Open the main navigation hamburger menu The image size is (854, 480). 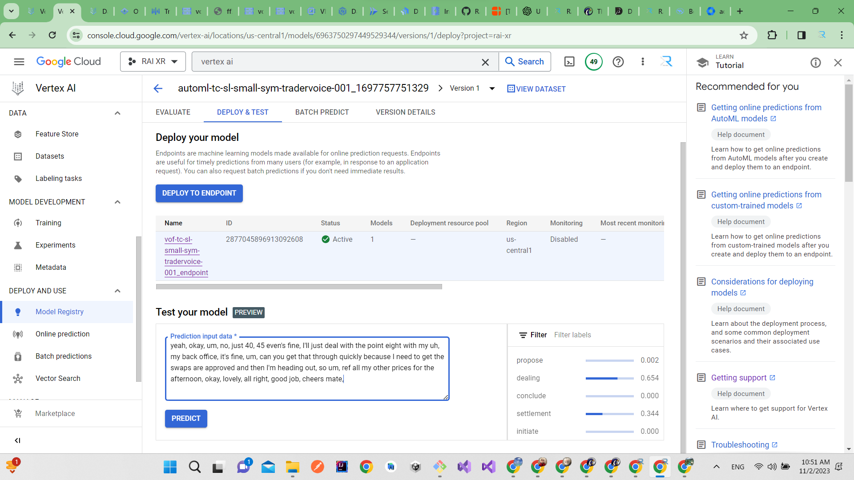click(19, 62)
